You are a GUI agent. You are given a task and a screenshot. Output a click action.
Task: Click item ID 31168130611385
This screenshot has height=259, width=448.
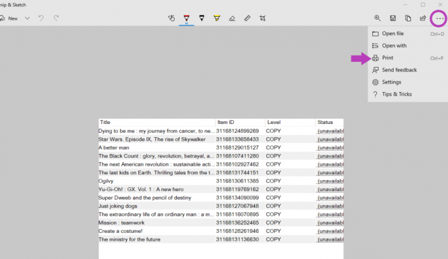[238, 181]
